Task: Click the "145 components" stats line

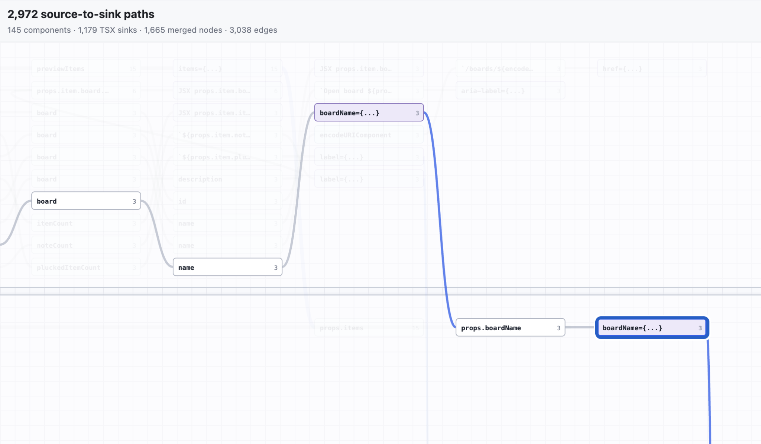Action: 142,30
